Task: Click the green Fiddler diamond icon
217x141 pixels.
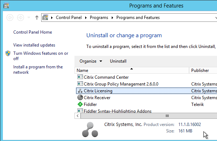Action: tap(80, 104)
